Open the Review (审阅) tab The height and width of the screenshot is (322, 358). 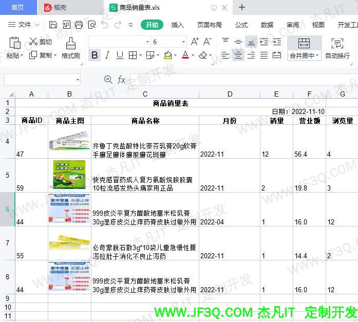tap(293, 25)
